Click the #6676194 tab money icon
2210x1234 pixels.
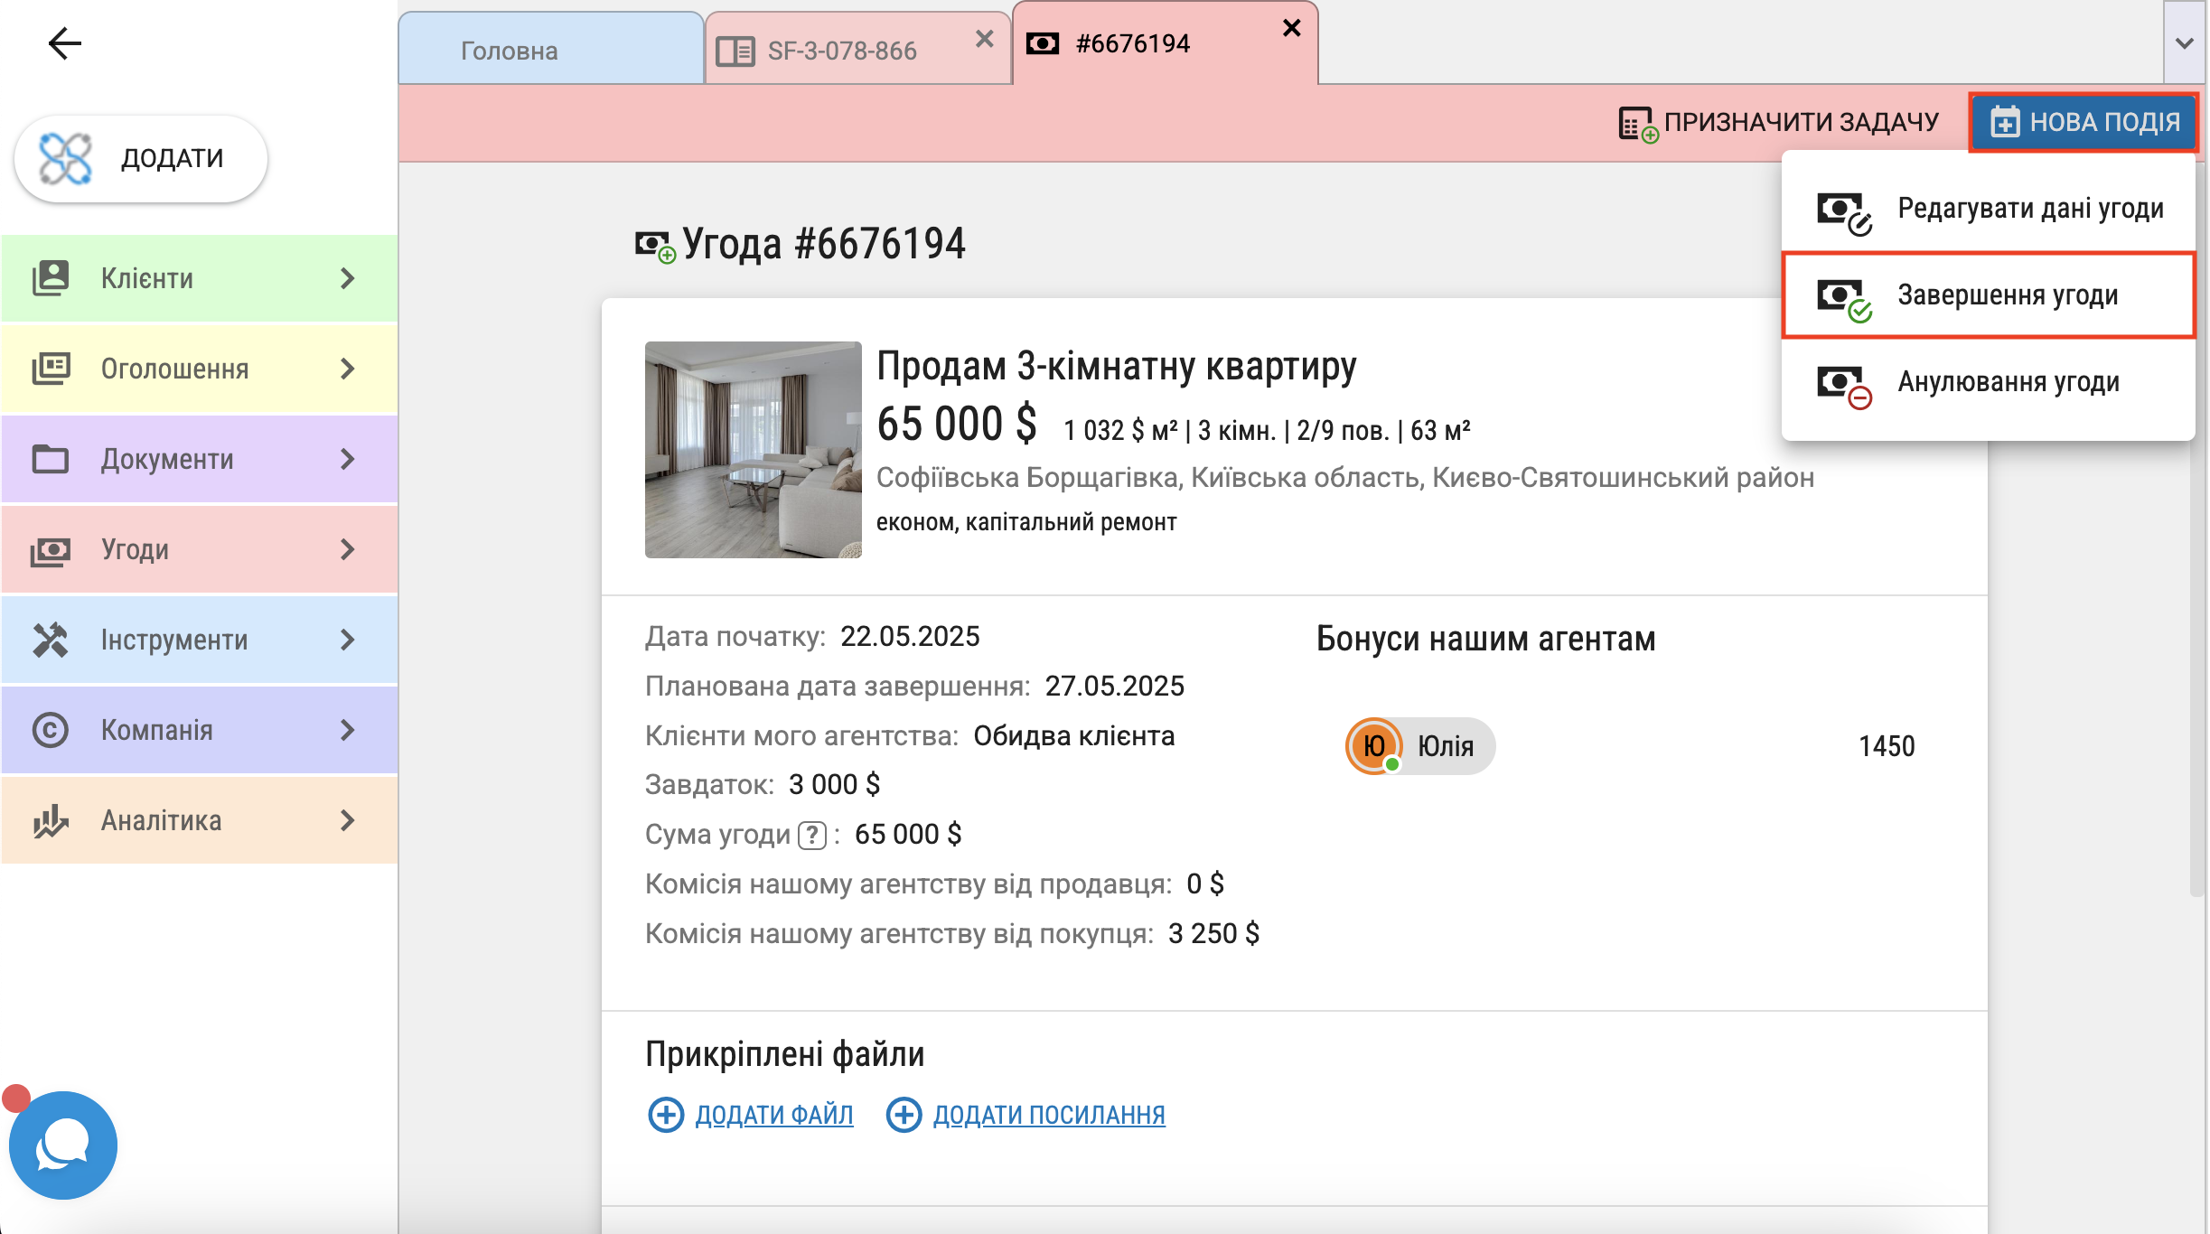(x=1043, y=43)
